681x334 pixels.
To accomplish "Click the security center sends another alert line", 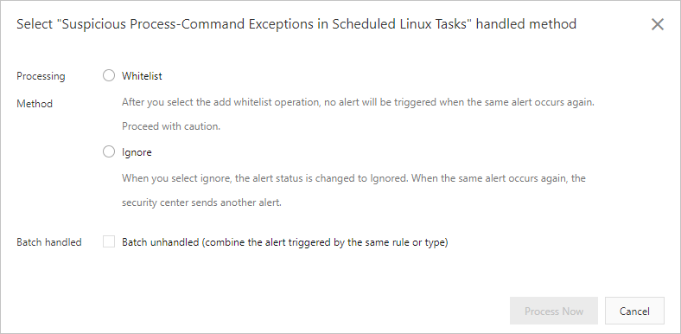I will click(201, 202).
